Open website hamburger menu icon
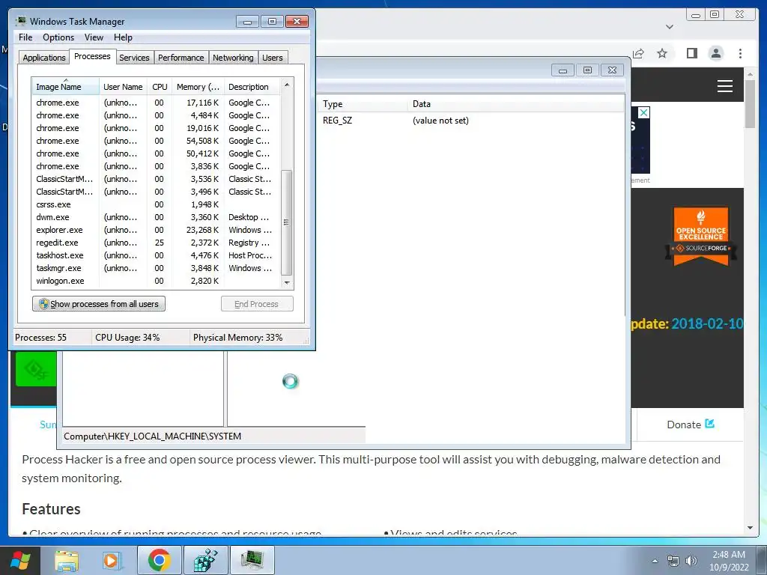767x575 pixels. [724, 86]
